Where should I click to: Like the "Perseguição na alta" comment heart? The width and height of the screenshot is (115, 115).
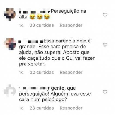click(105, 15)
